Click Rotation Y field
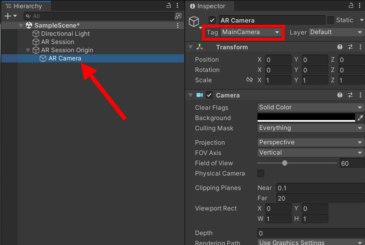This screenshot has height=245, width=365. pyautogui.click(x=315, y=70)
